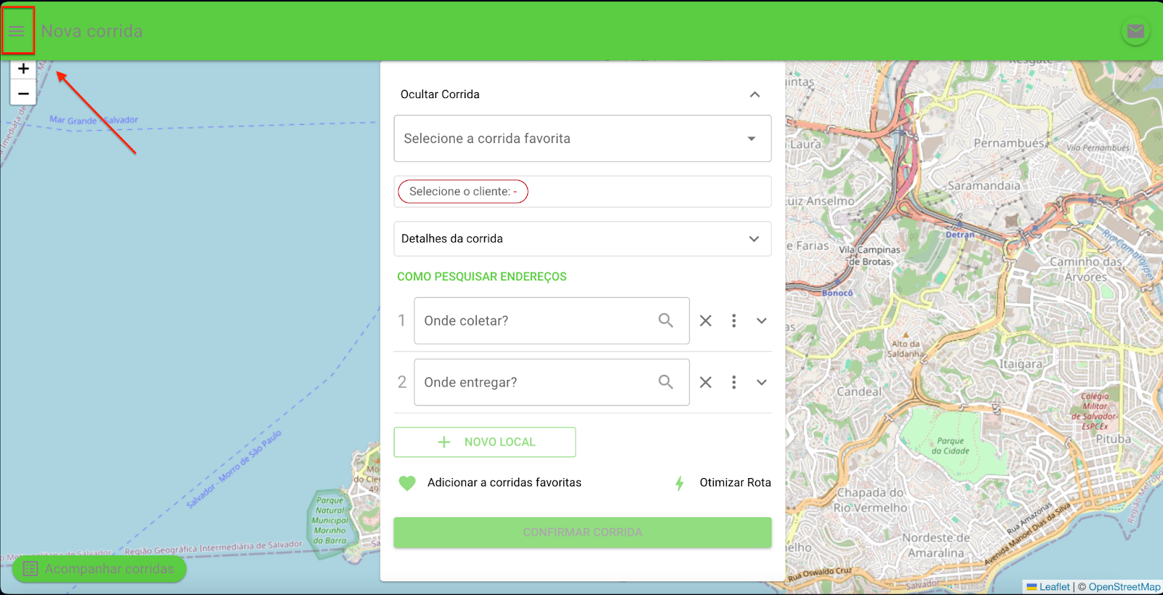The height and width of the screenshot is (595, 1163).
Task: Expand Detalhes da corrida section
Action: 582,239
